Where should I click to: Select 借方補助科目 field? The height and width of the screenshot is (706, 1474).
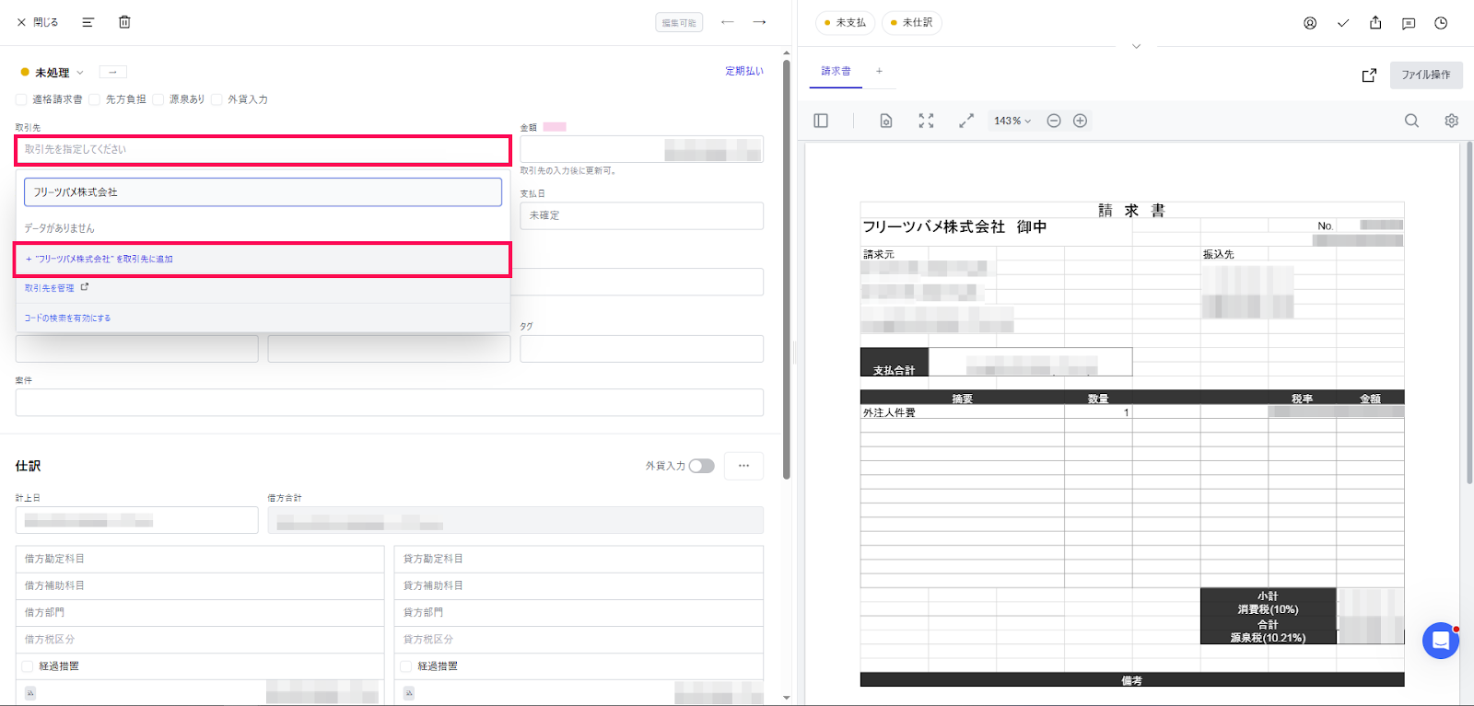(x=200, y=585)
